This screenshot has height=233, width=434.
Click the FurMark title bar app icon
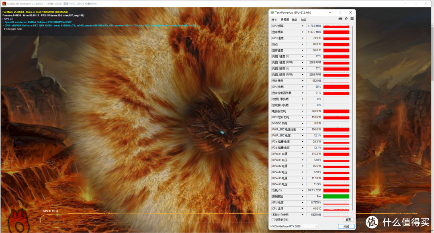tap(4, 4)
